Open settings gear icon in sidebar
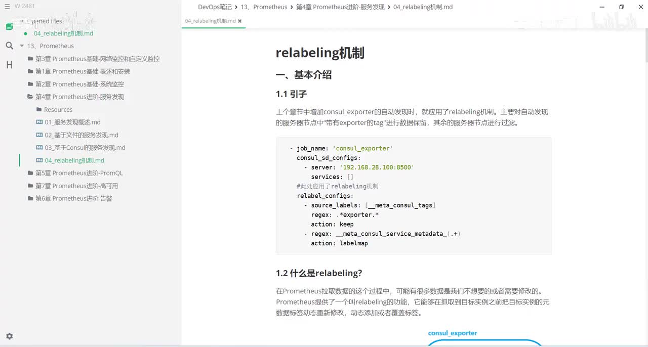Image resolution: width=648 pixels, height=347 pixels. [9, 336]
